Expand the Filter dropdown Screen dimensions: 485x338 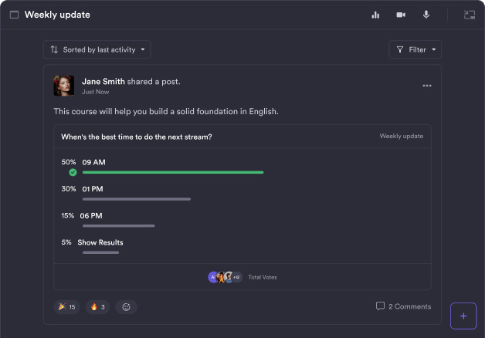[x=415, y=49]
